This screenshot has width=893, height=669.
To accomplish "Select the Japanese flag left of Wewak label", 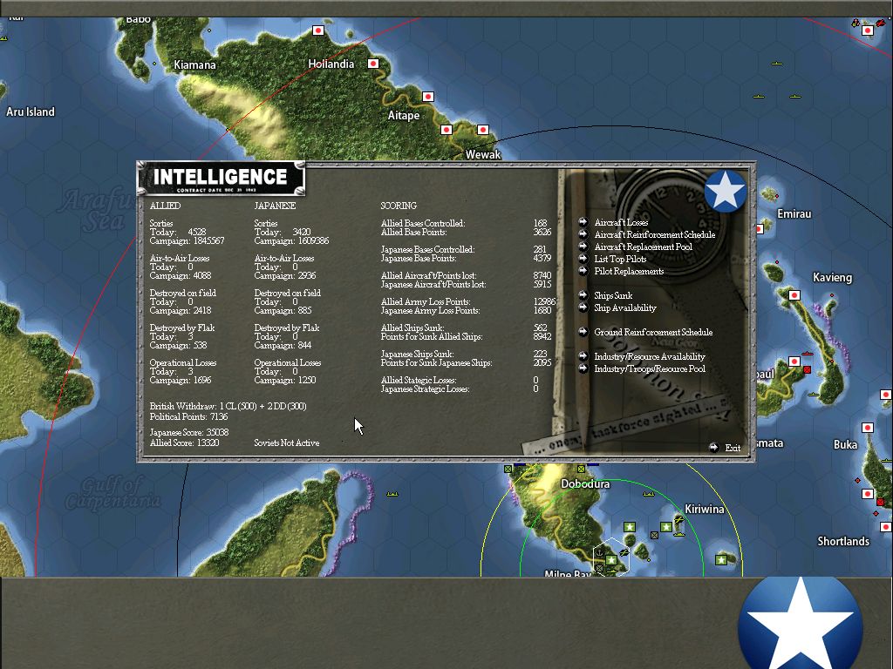I will (x=446, y=130).
